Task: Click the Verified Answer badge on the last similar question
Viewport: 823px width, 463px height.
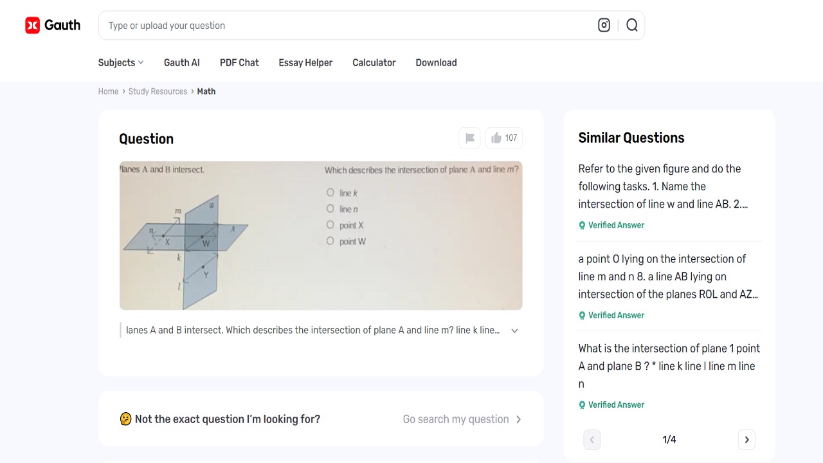Action: (x=611, y=404)
